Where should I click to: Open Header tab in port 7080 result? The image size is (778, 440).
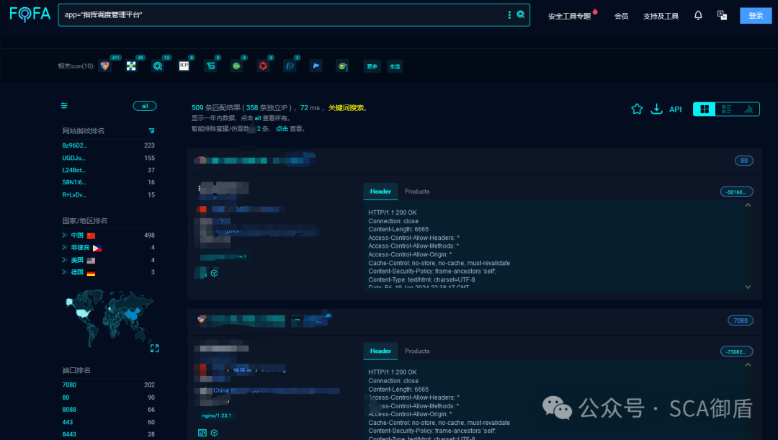(x=380, y=351)
